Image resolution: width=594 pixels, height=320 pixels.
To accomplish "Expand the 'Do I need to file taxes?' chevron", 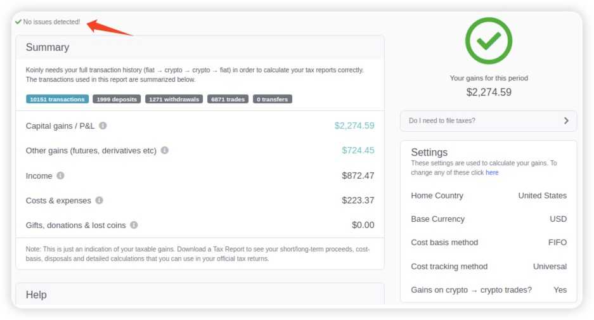I will click(x=566, y=120).
